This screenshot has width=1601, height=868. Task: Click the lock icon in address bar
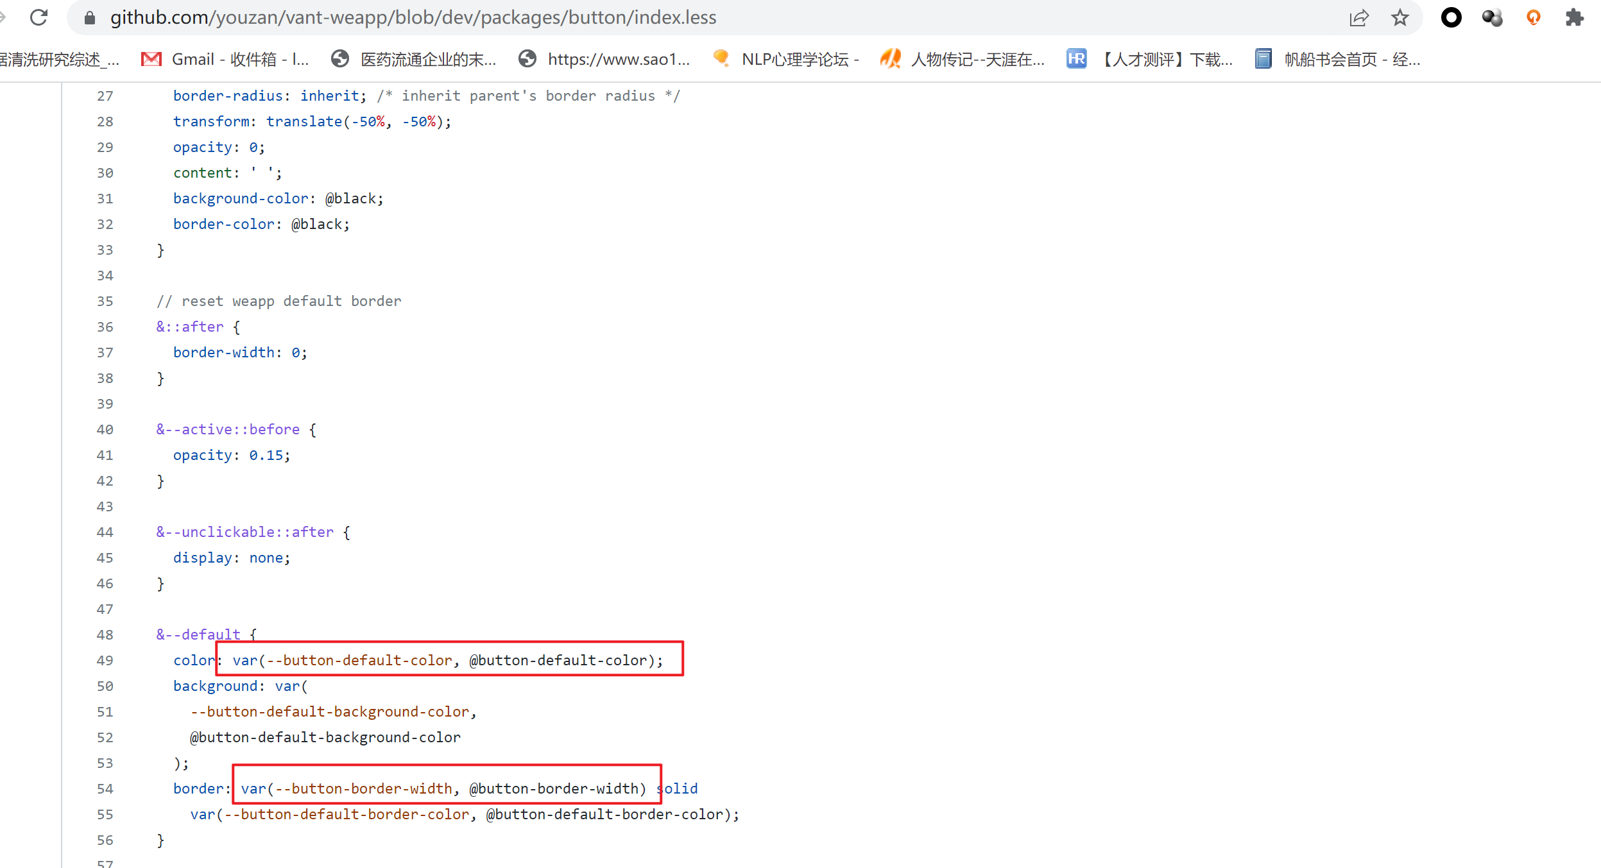(90, 17)
